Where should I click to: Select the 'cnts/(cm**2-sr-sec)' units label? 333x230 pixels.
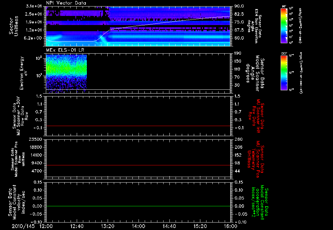pyautogui.click(x=300, y=25)
